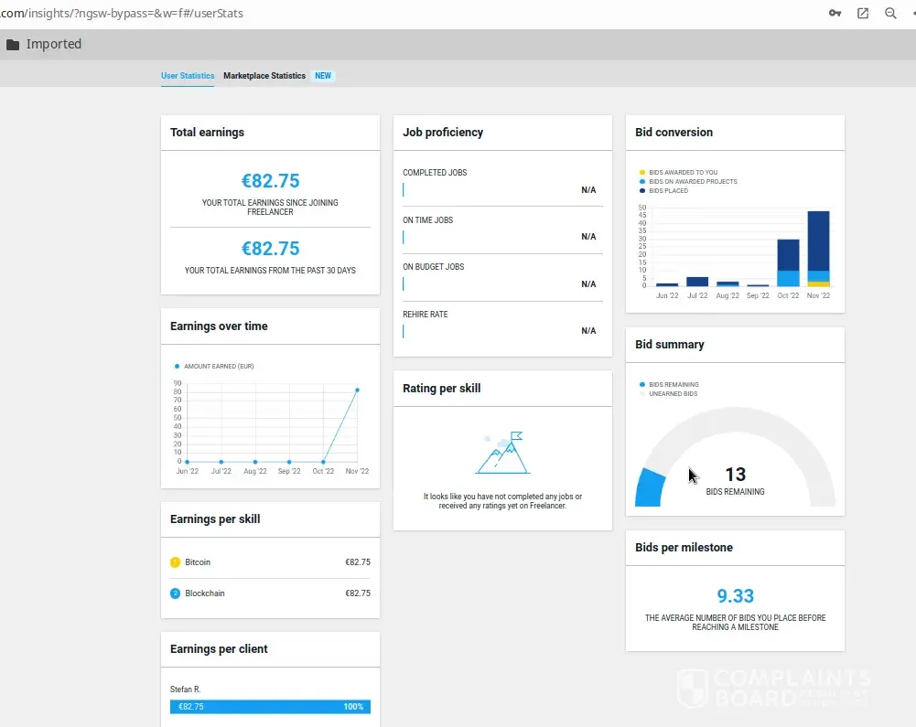The image size is (916, 727).
Task: Click the yellow Bitcoin skill badge
Action: (x=176, y=562)
